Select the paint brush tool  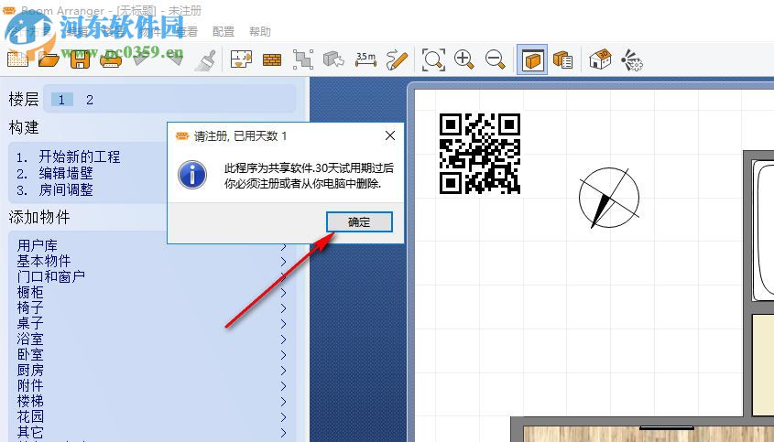[205, 59]
